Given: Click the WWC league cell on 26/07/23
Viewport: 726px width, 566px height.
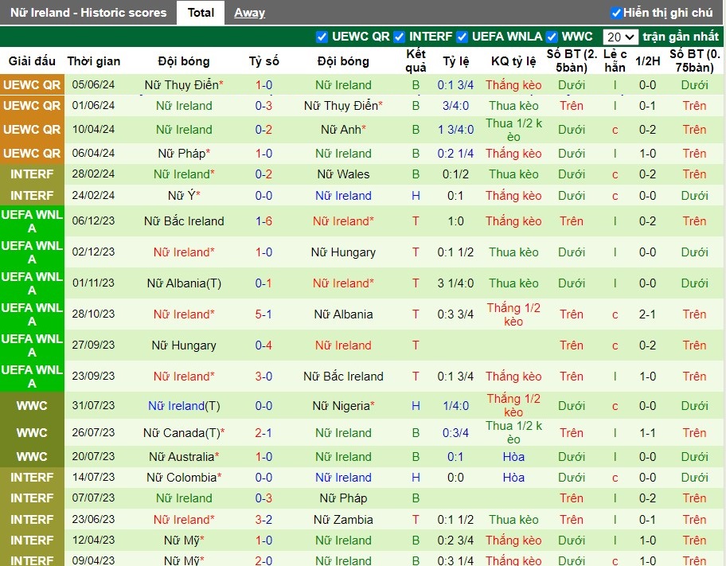Looking at the screenshot, I should pos(32,432).
